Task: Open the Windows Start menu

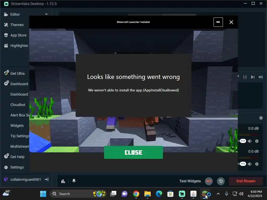Action: click(43, 194)
